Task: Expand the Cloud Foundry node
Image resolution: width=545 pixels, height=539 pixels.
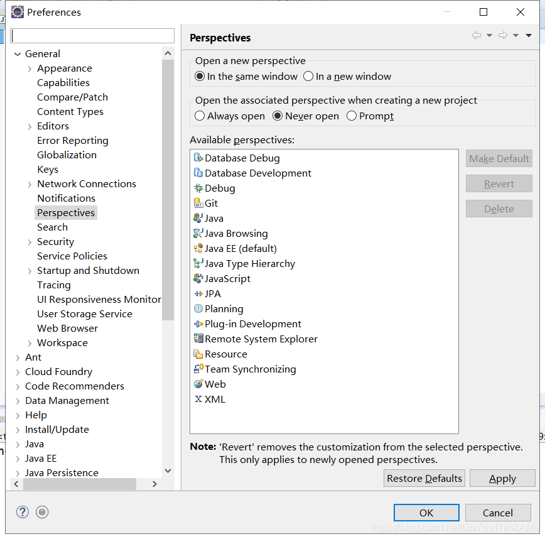Action: tap(18, 372)
